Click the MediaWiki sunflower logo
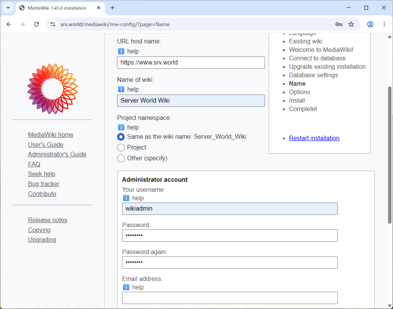Screen dimensions: 393x309 [52, 89]
